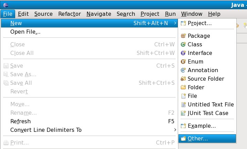Click the green Class icon
The image size is (247, 149).
coord(183,44)
